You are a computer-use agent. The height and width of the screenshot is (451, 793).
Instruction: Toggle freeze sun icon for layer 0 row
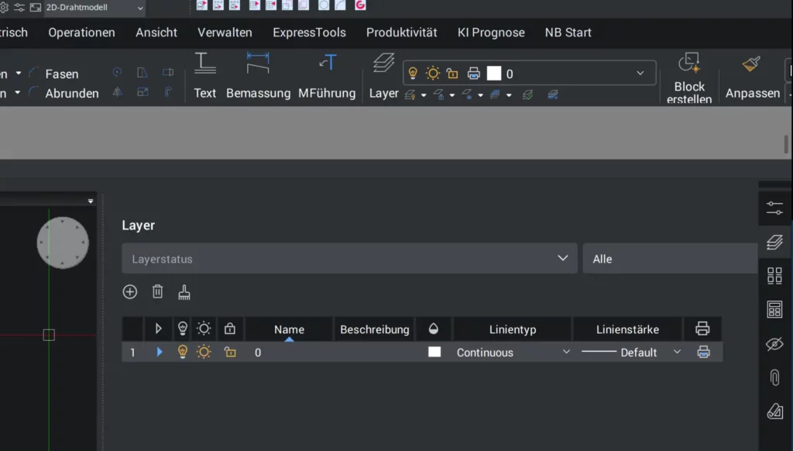point(204,352)
